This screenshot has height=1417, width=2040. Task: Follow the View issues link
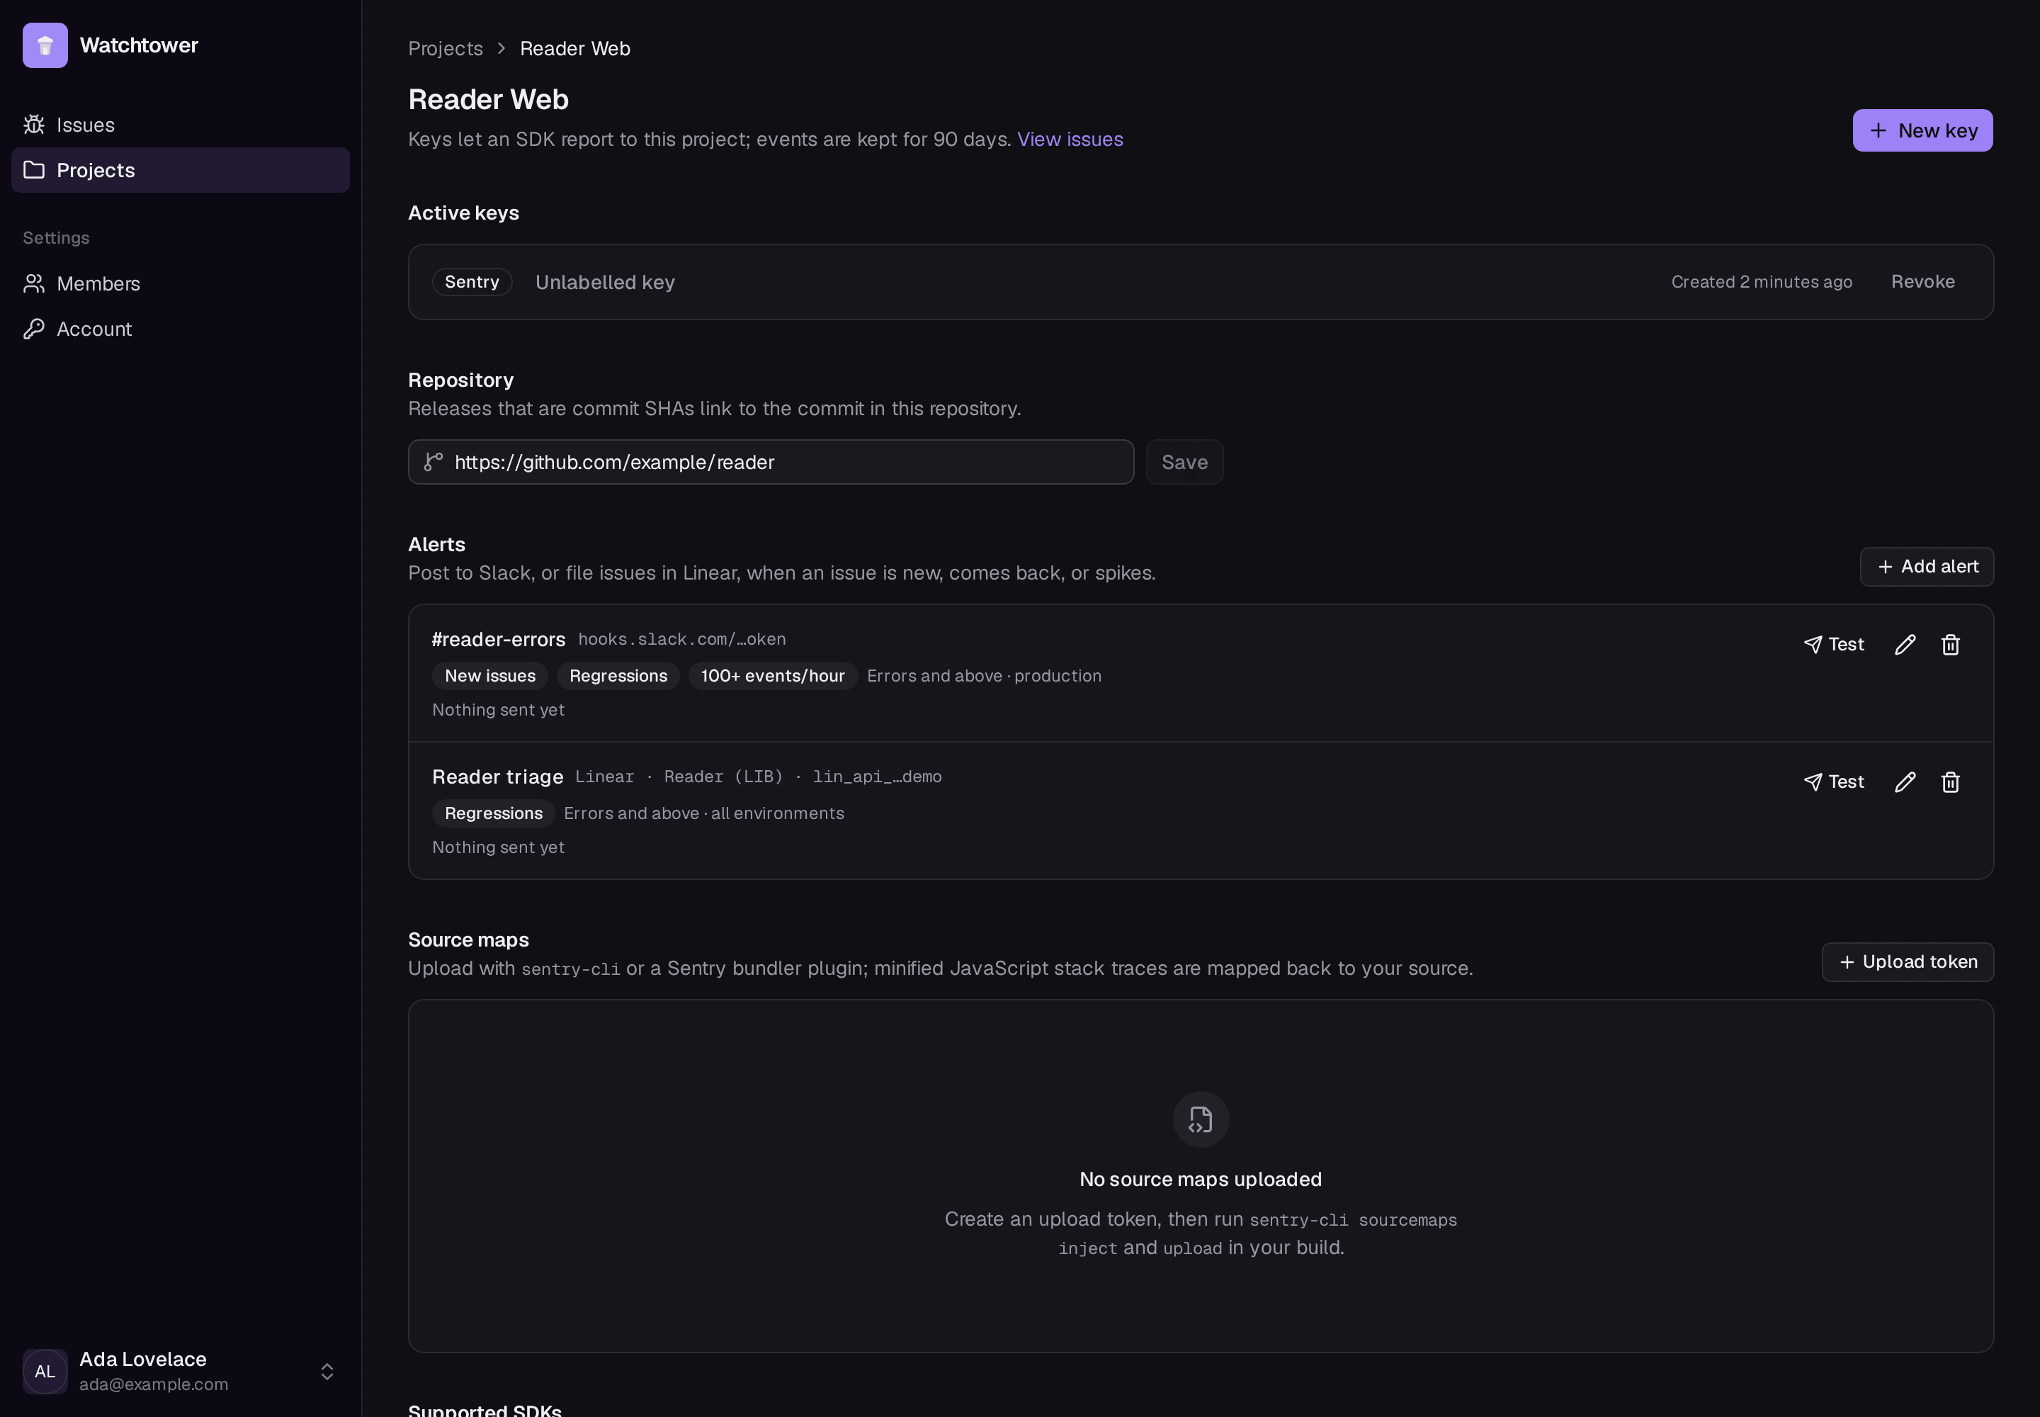(1070, 140)
